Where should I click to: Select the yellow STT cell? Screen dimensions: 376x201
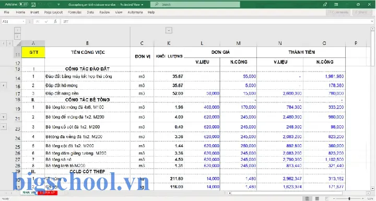click(x=33, y=52)
